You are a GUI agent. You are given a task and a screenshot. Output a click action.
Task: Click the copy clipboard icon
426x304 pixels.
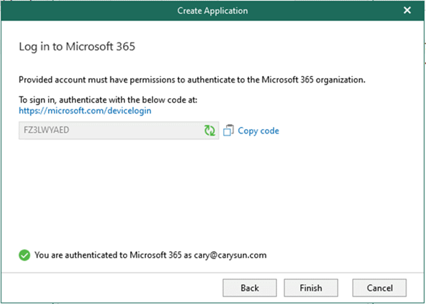click(x=228, y=130)
